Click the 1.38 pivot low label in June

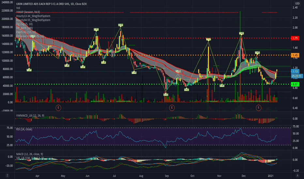click(x=103, y=62)
